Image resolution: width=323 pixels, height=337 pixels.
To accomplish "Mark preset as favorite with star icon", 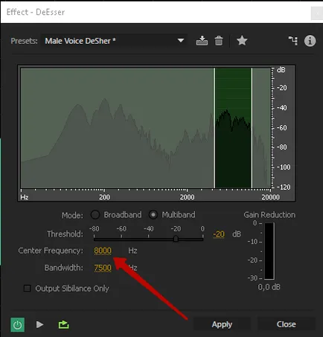I will 242,41.
